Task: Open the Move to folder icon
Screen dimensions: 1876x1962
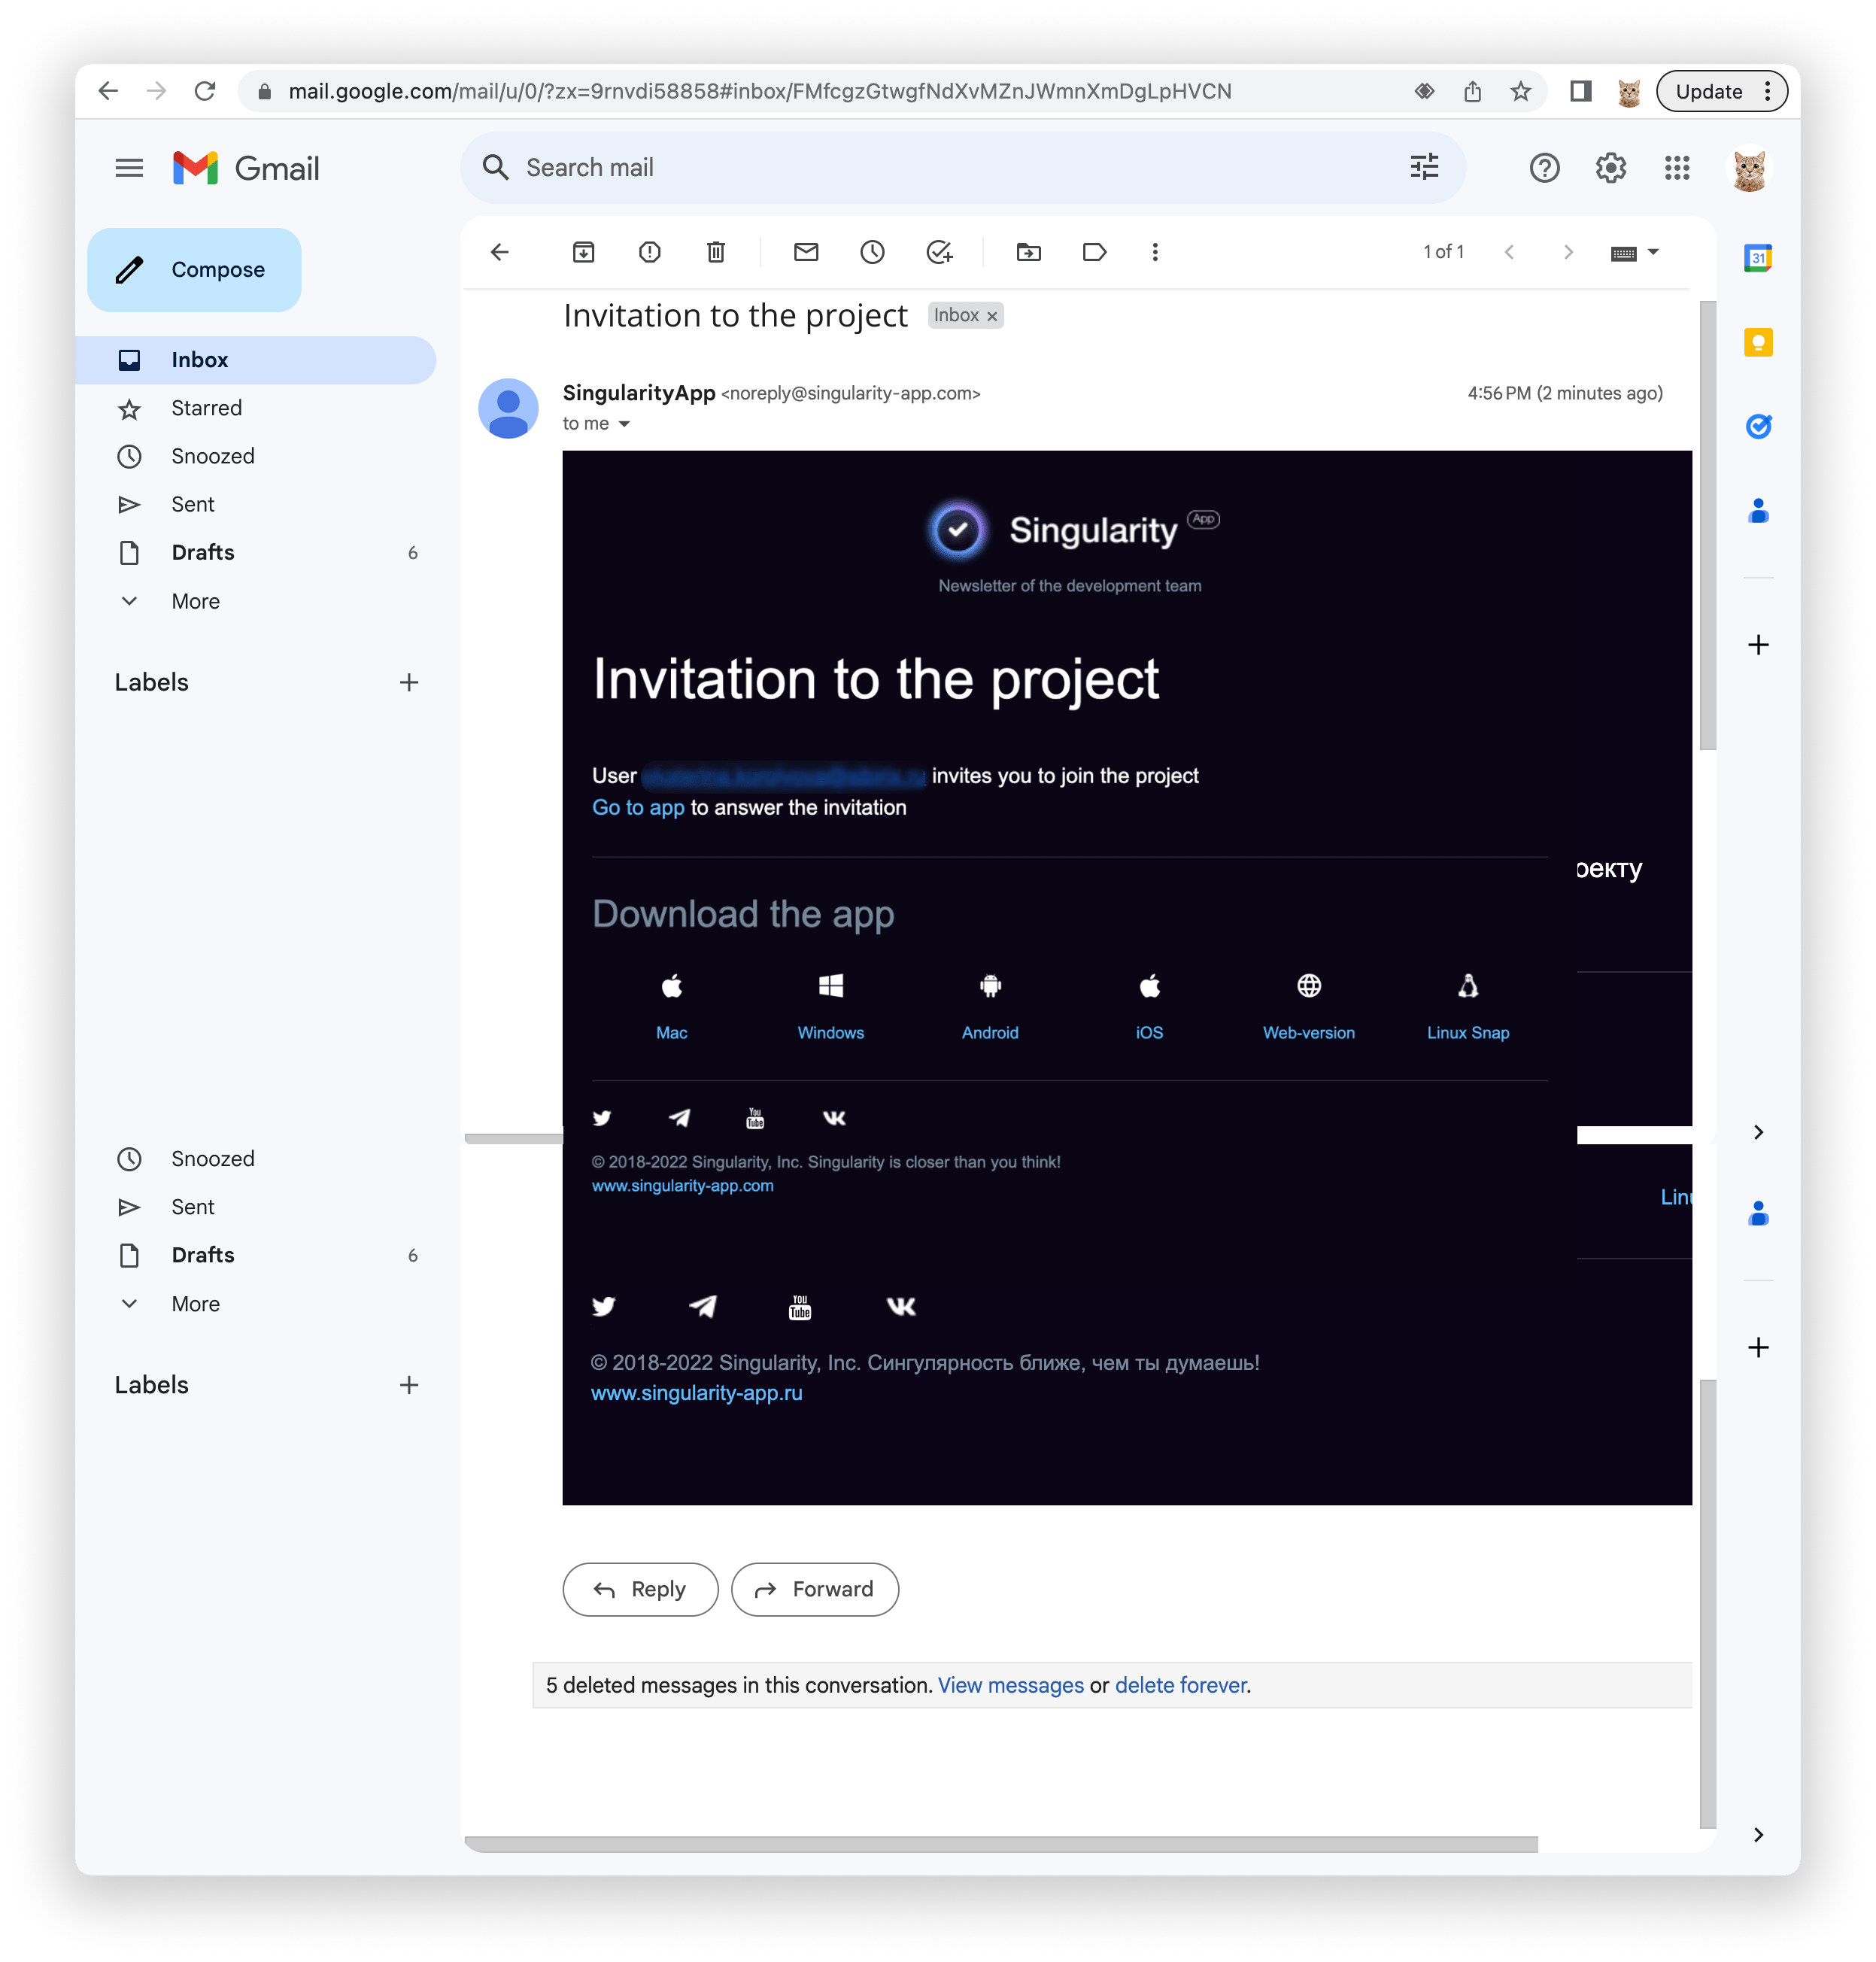Action: [1028, 252]
